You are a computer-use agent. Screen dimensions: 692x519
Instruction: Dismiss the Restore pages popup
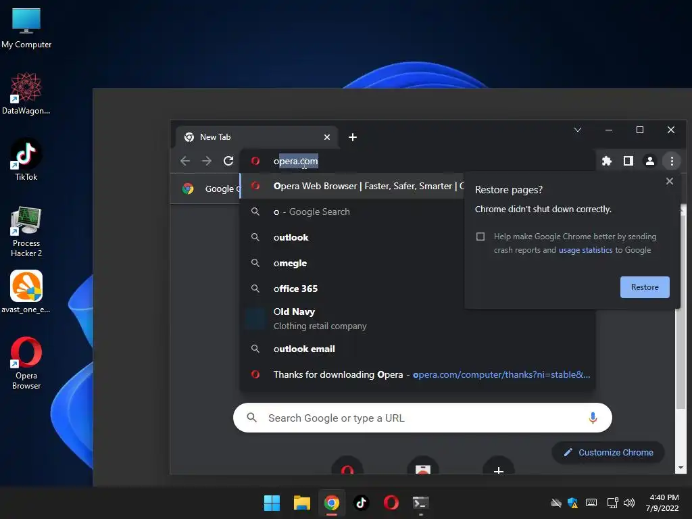click(x=670, y=181)
